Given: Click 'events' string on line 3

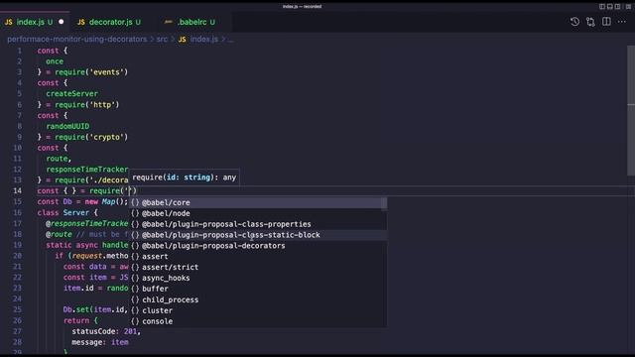Looking at the screenshot, I should (x=107, y=72).
